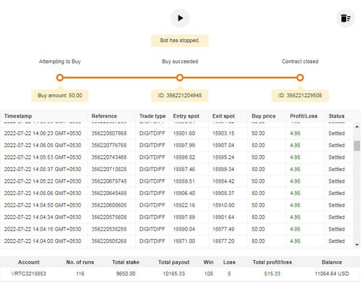Screen dimensions: 363x287
Task: Click the Profit/Loss column header
Action: pyautogui.click(x=303, y=116)
